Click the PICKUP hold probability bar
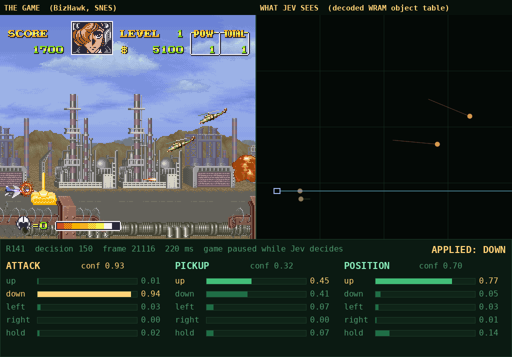Screen dimensions: 512x357 pos(256,333)
